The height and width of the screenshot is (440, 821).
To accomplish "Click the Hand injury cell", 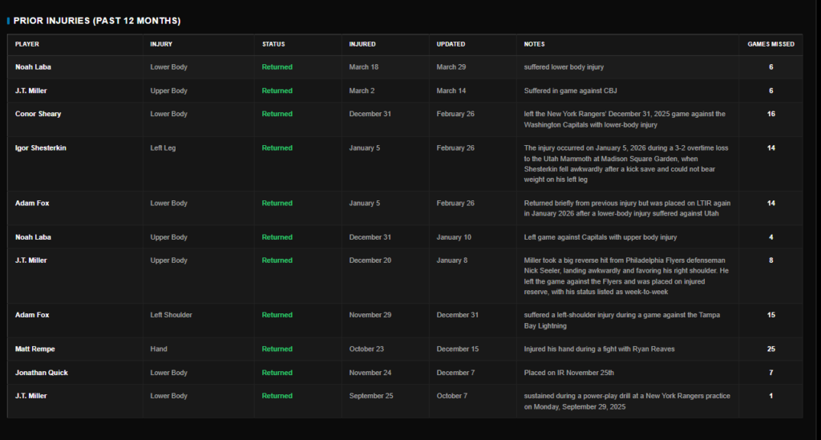I will click(159, 349).
